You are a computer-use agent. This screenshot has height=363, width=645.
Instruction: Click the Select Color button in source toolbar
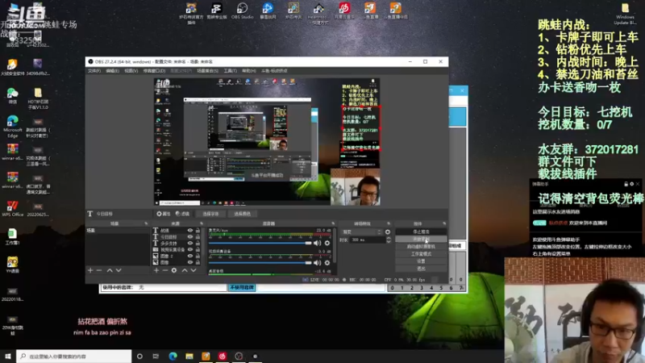(243, 214)
